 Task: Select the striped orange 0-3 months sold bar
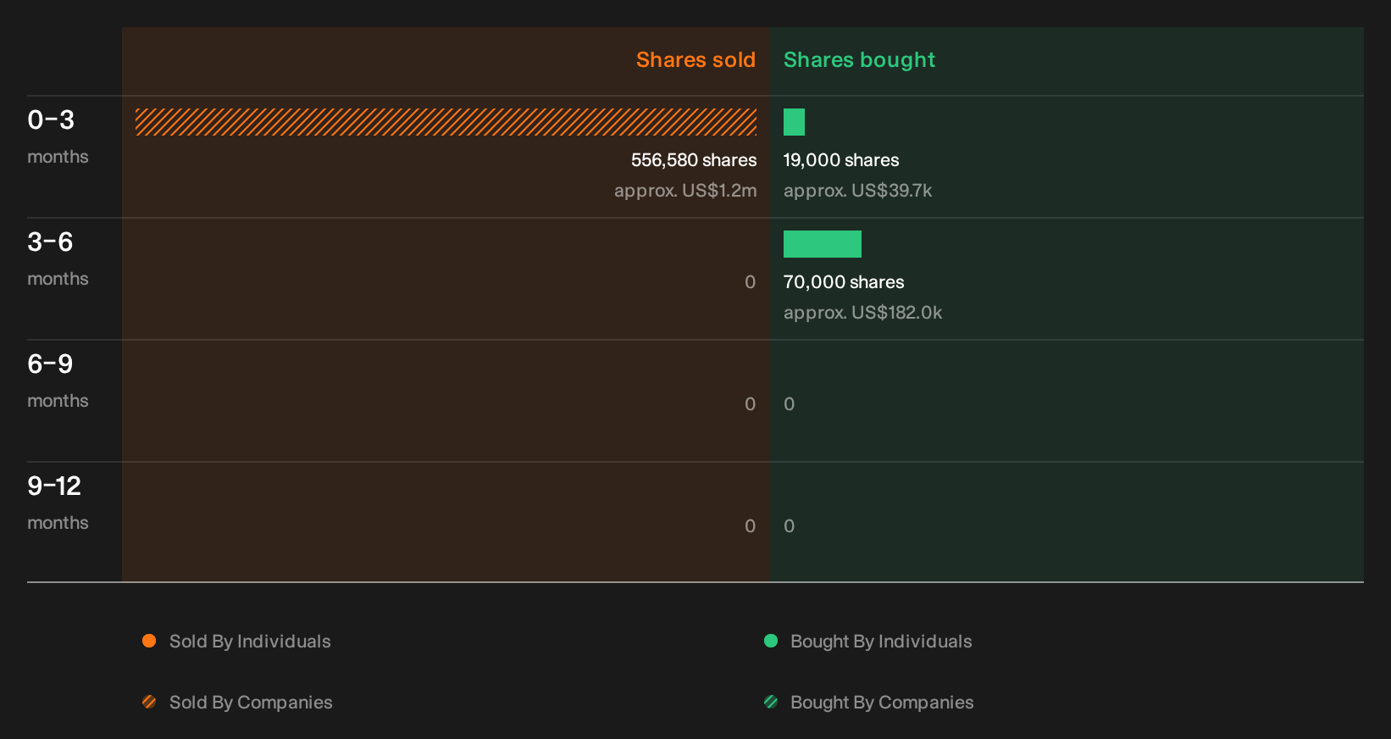pyautogui.click(x=446, y=122)
